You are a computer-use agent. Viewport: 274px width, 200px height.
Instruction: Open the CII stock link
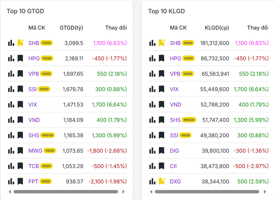173,166
